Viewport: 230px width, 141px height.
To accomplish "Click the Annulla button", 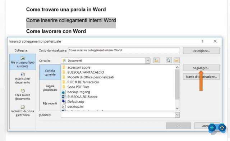I will coord(207,126).
